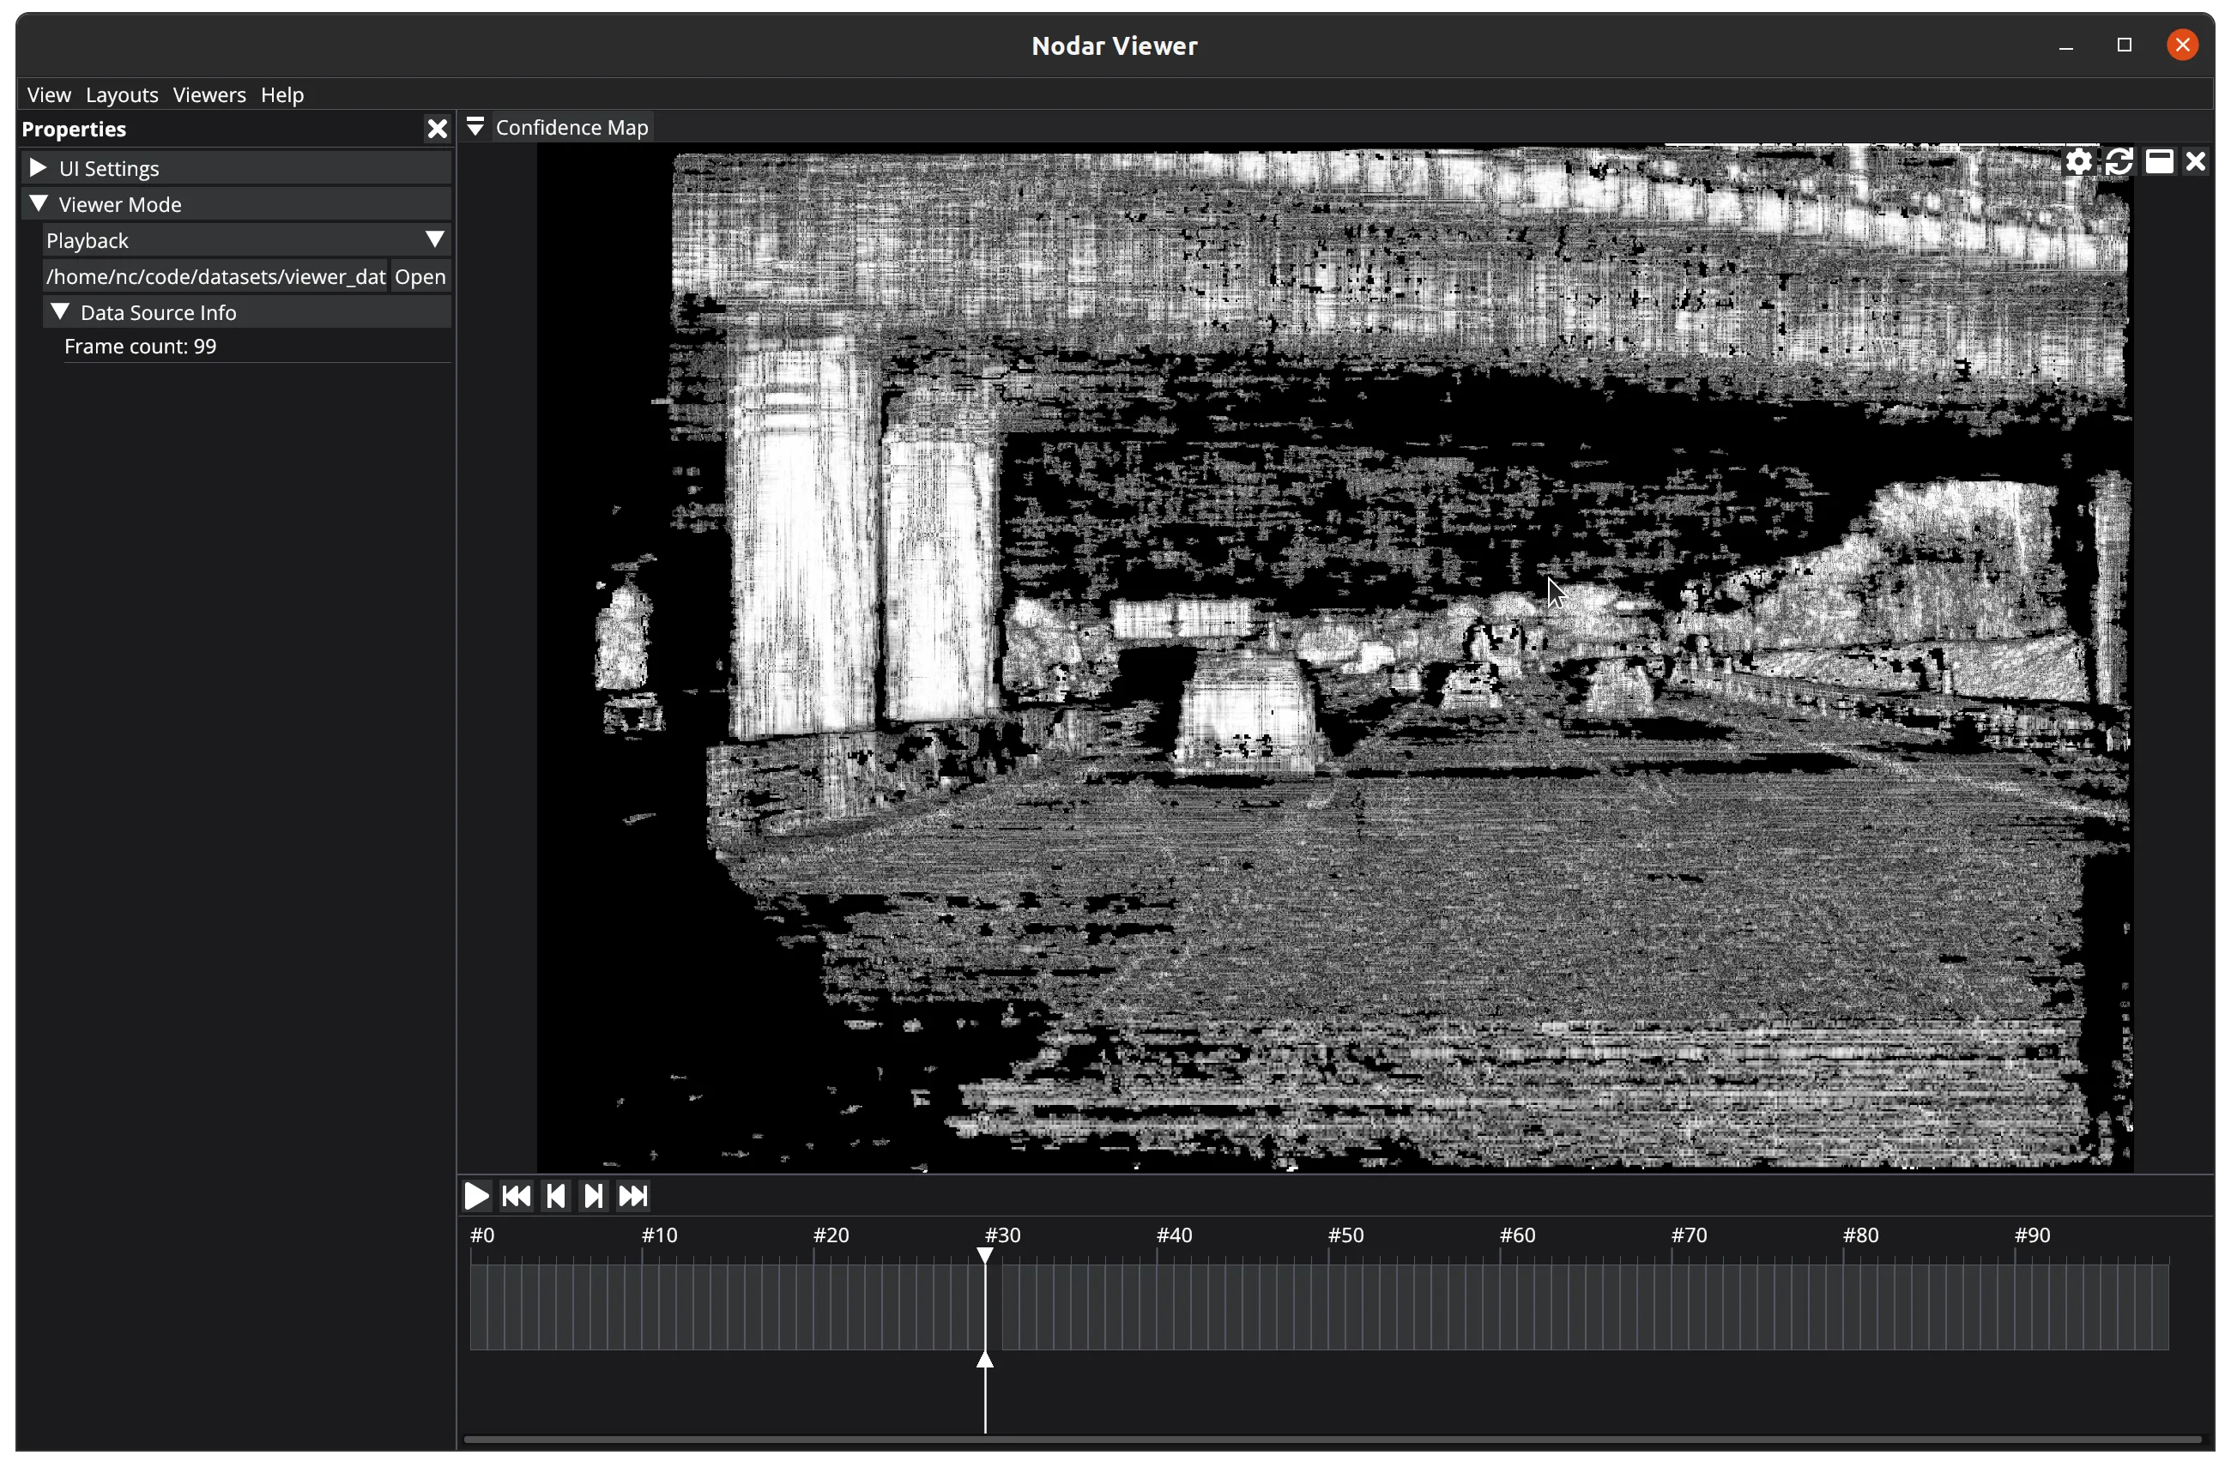The image size is (2231, 1467).
Task: Expand the UI Settings section
Action: (x=39, y=168)
